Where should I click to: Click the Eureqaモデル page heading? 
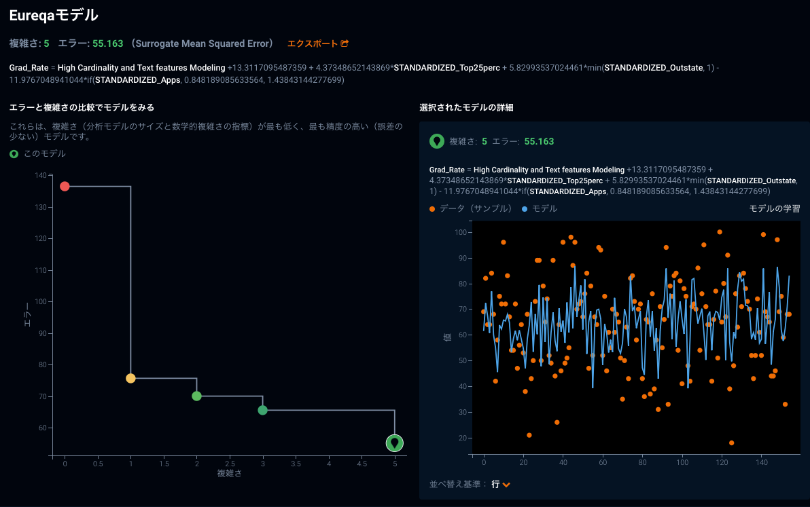coord(54,15)
